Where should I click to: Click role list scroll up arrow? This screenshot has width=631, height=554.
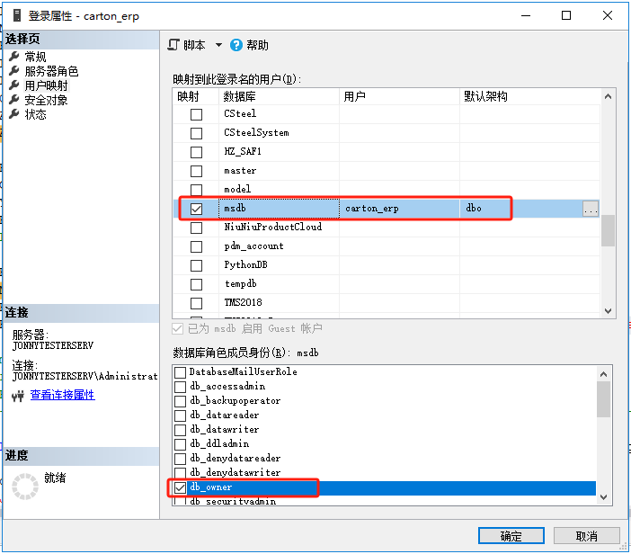(x=603, y=374)
